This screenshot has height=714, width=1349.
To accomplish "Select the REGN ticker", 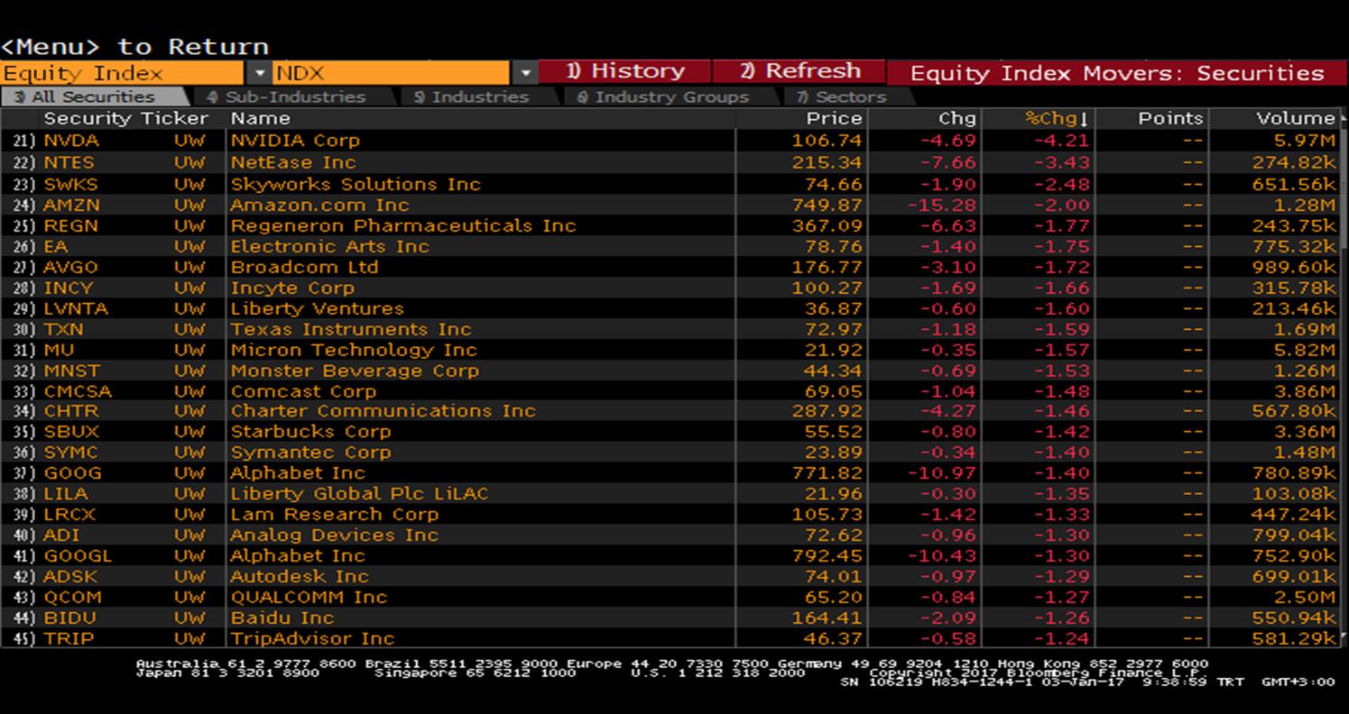I will pos(70,225).
